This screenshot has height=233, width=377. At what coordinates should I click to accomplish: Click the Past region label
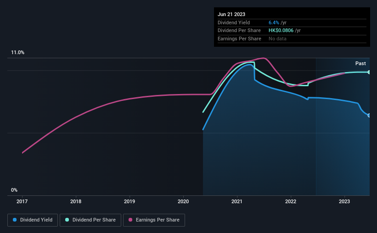pos(360,63)
